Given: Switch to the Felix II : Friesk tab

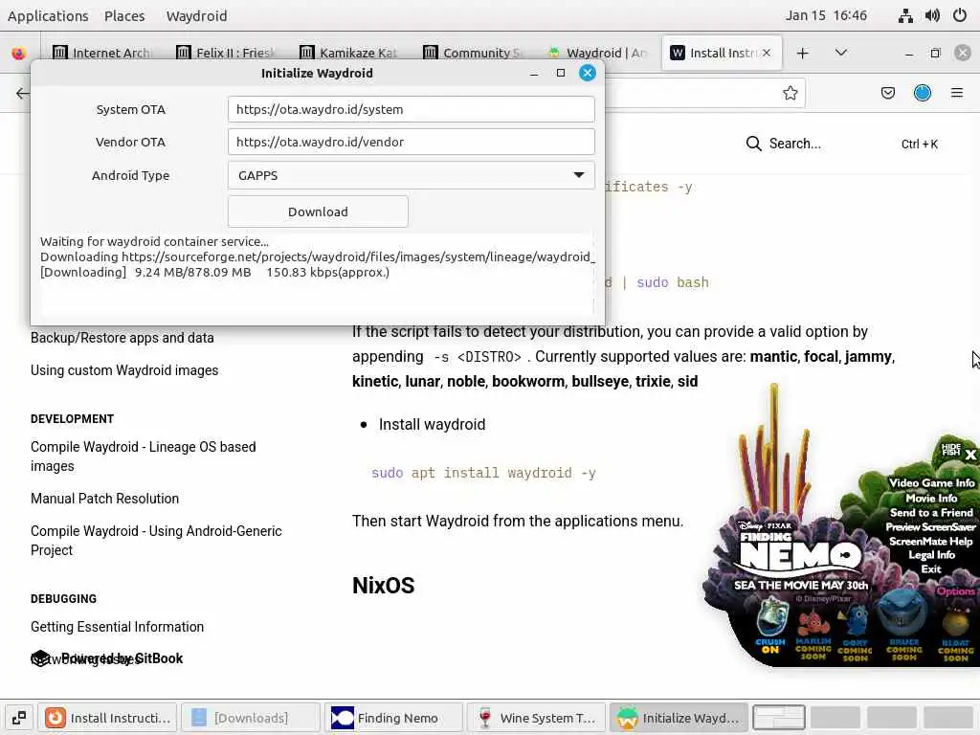Looking at the screenshot, I should (227, 54).
